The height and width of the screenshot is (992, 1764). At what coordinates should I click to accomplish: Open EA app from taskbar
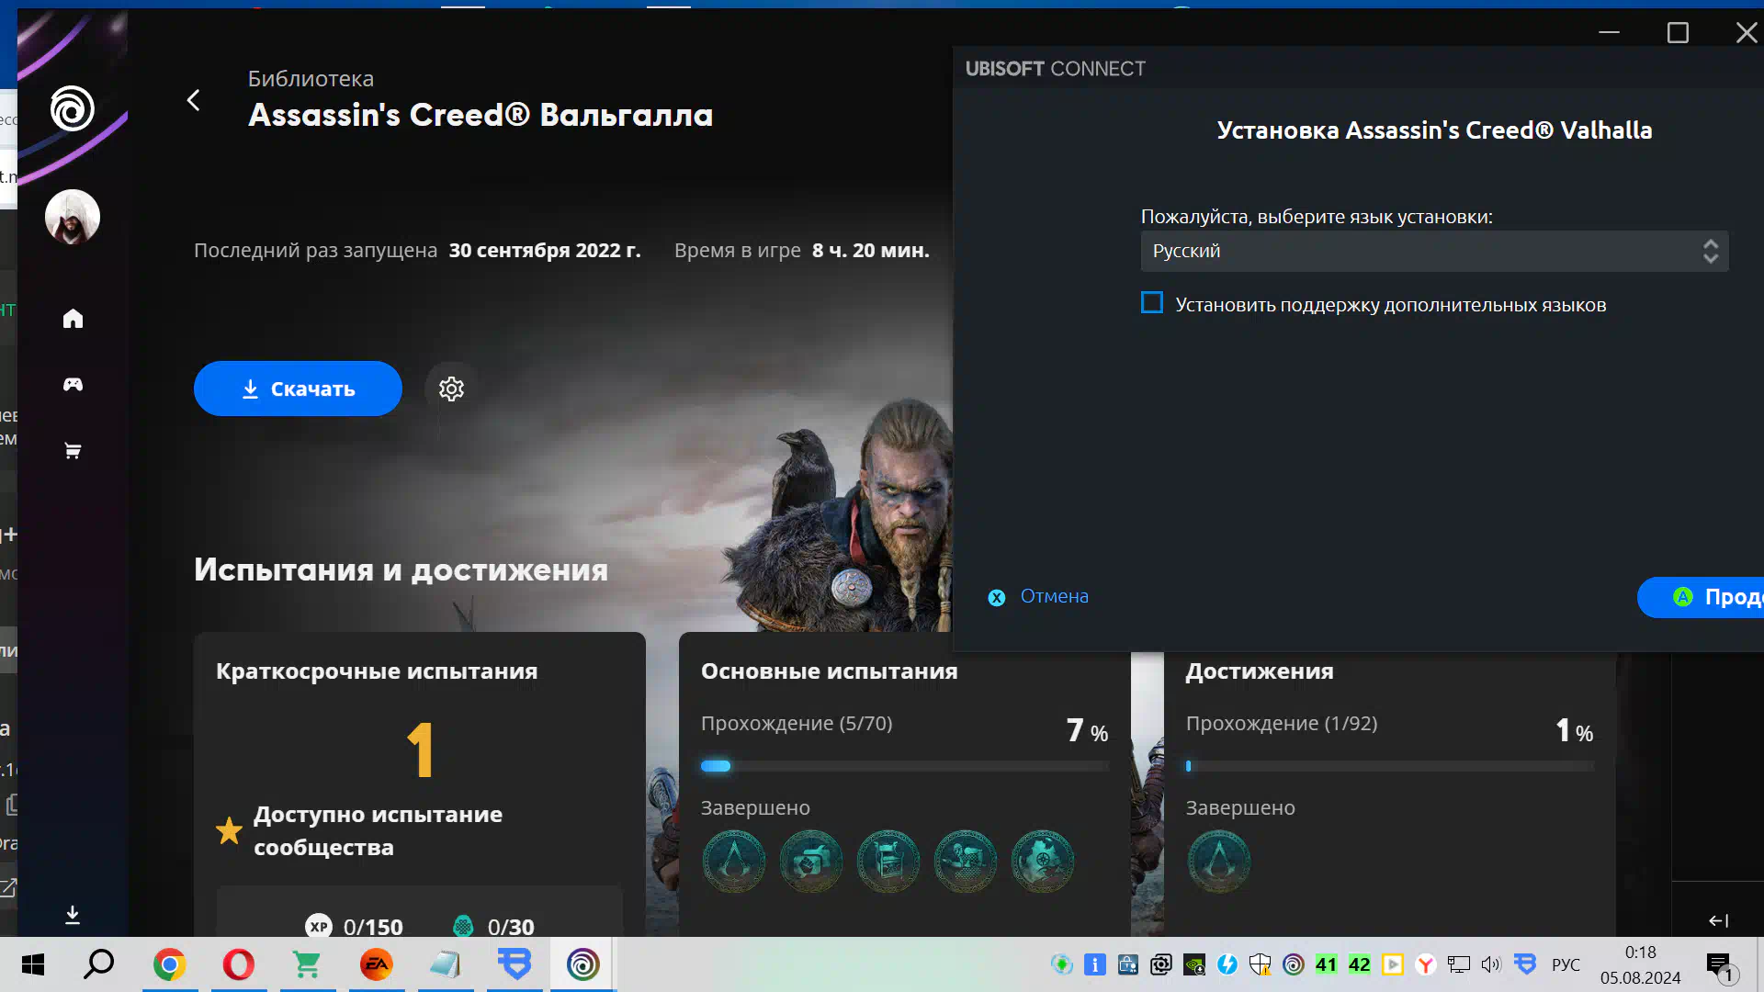pyautogui.click(x=377, y=964)
